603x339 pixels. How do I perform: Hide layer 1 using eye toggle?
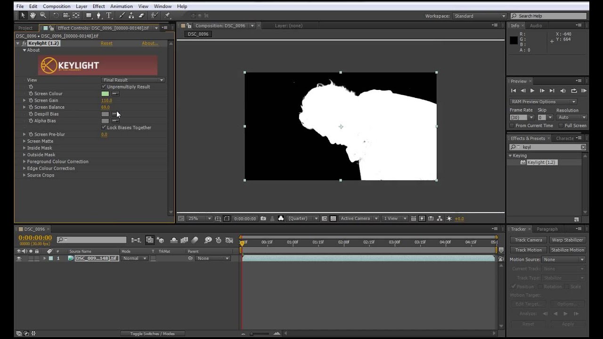(x=19, y=258)
